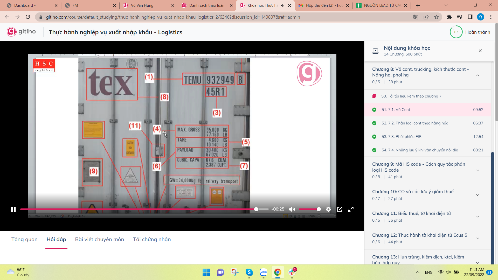Switch to NGUỒN LEAD spreadsheet tab

[x=382, y=5]
